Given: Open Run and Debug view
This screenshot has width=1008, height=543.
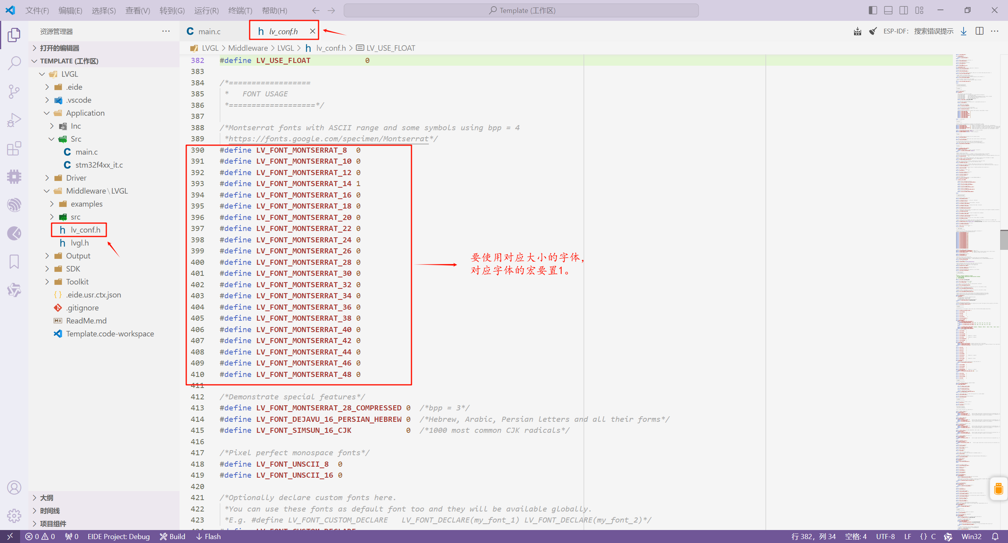Looking at the screenshot, I should (14, 120).
